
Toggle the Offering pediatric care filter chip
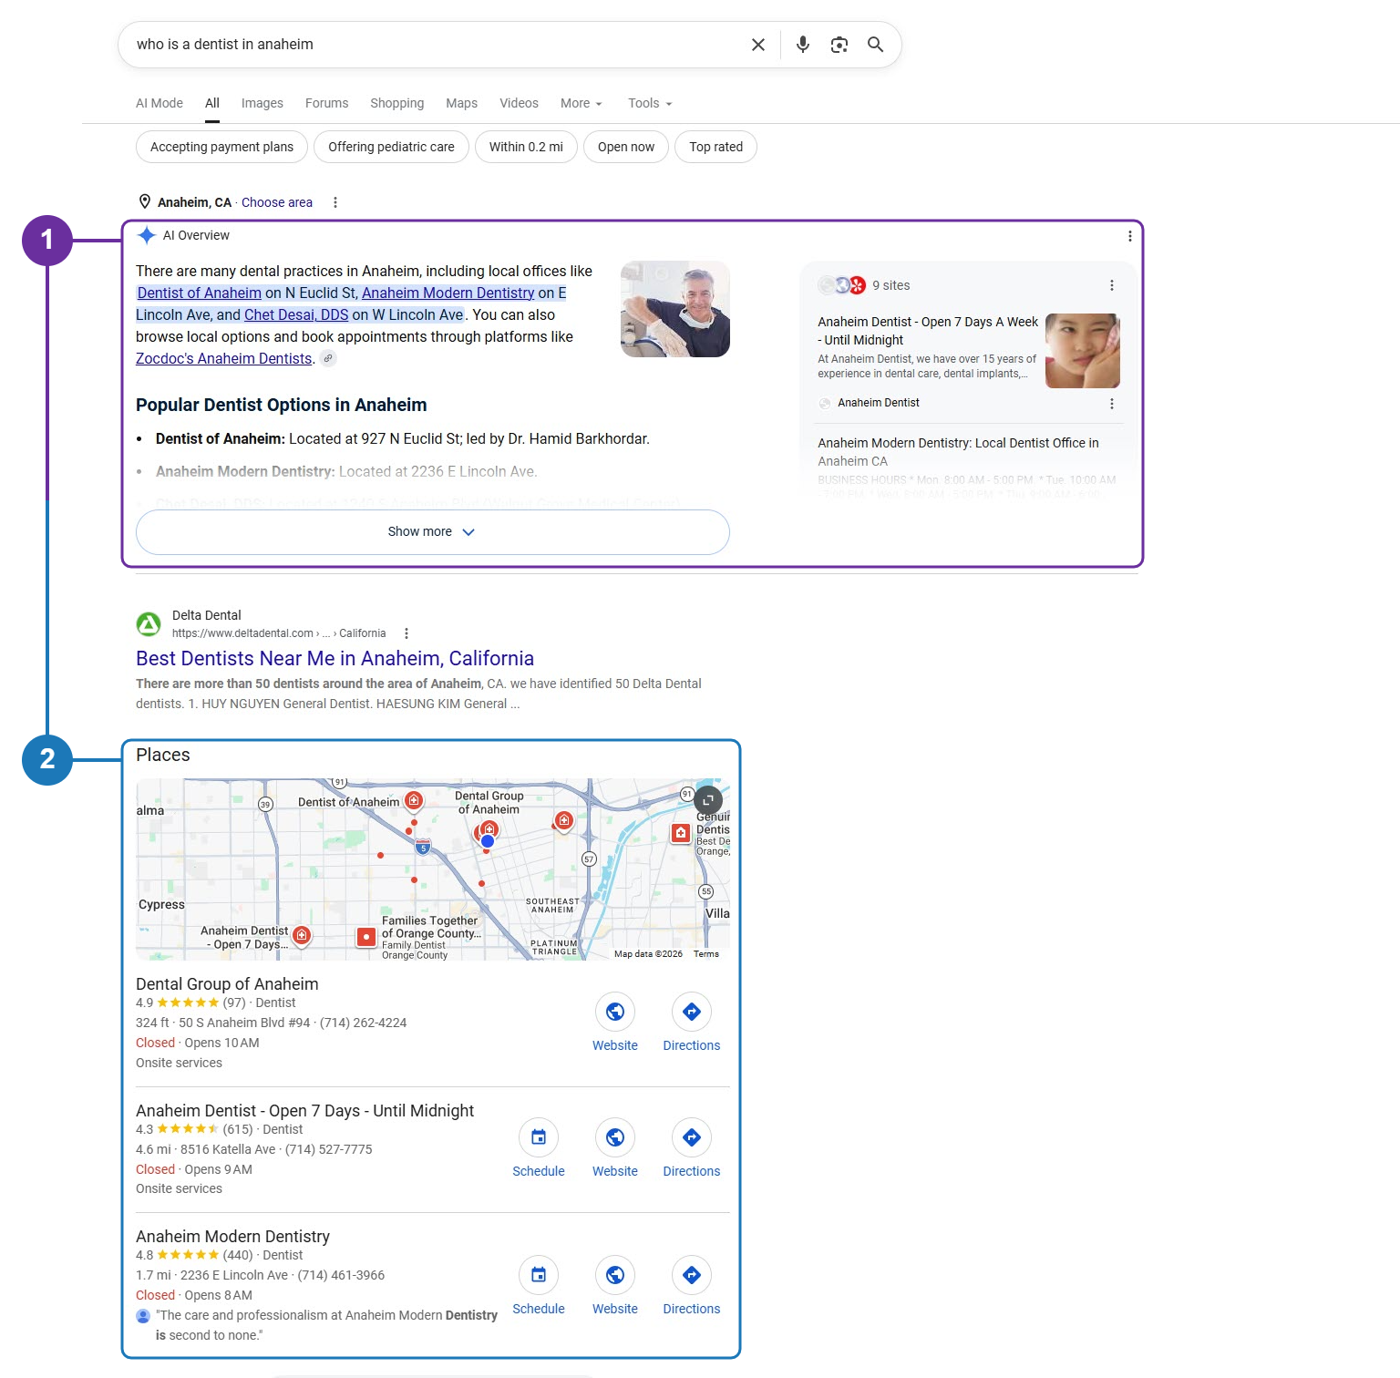click(x=391, y=147)
